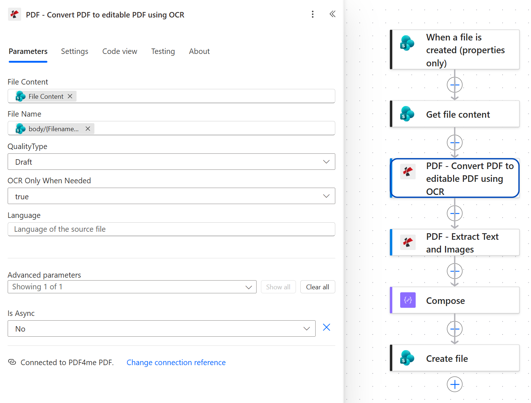
Task: Add step after Get file content
Action: pos(454,142)
